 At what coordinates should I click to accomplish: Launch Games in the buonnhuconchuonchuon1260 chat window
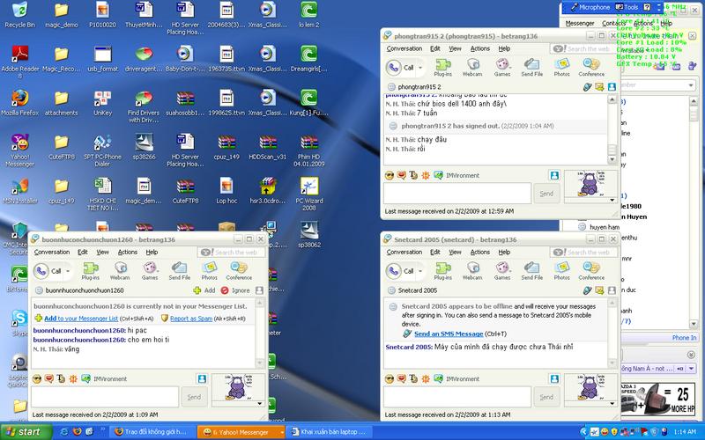tap(150, 269)
